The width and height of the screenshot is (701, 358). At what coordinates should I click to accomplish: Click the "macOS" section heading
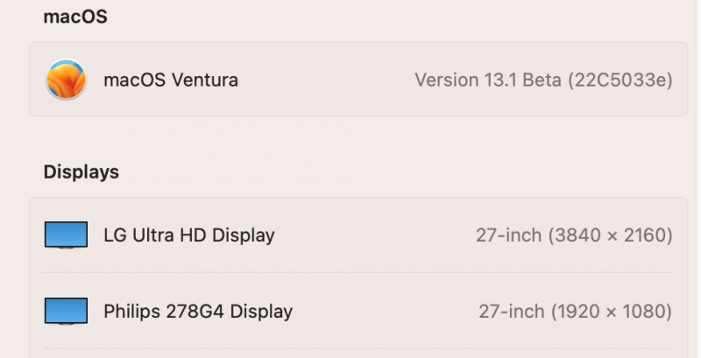coord(75,16)
